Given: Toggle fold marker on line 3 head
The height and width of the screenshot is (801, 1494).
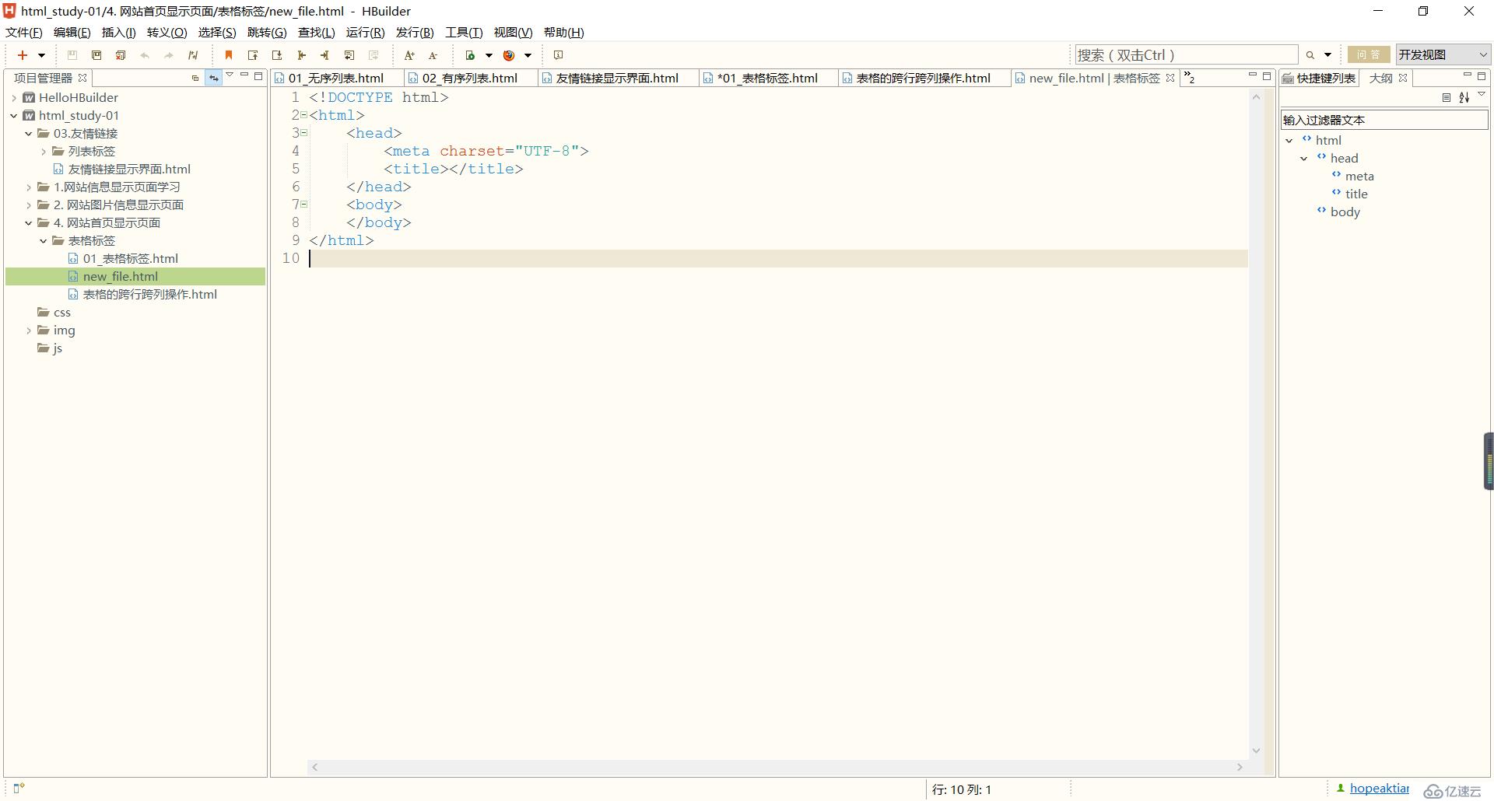Looking at the screenshot, I should pos(304,133).
